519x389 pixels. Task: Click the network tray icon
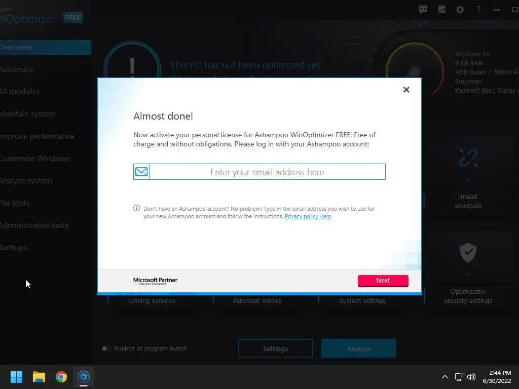click(x=459, y=377)
